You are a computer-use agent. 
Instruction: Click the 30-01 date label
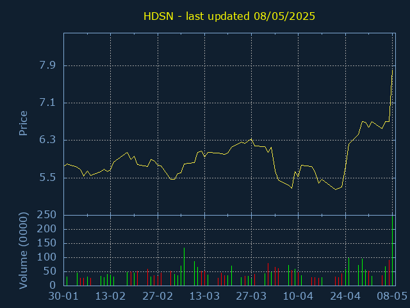pos(63,296)
